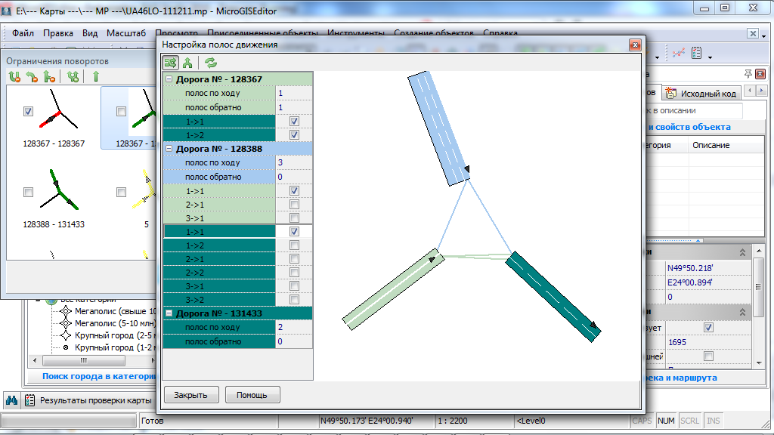Click the Закрыть button
The height and width of the screenshot is (435, 774).
190,395
